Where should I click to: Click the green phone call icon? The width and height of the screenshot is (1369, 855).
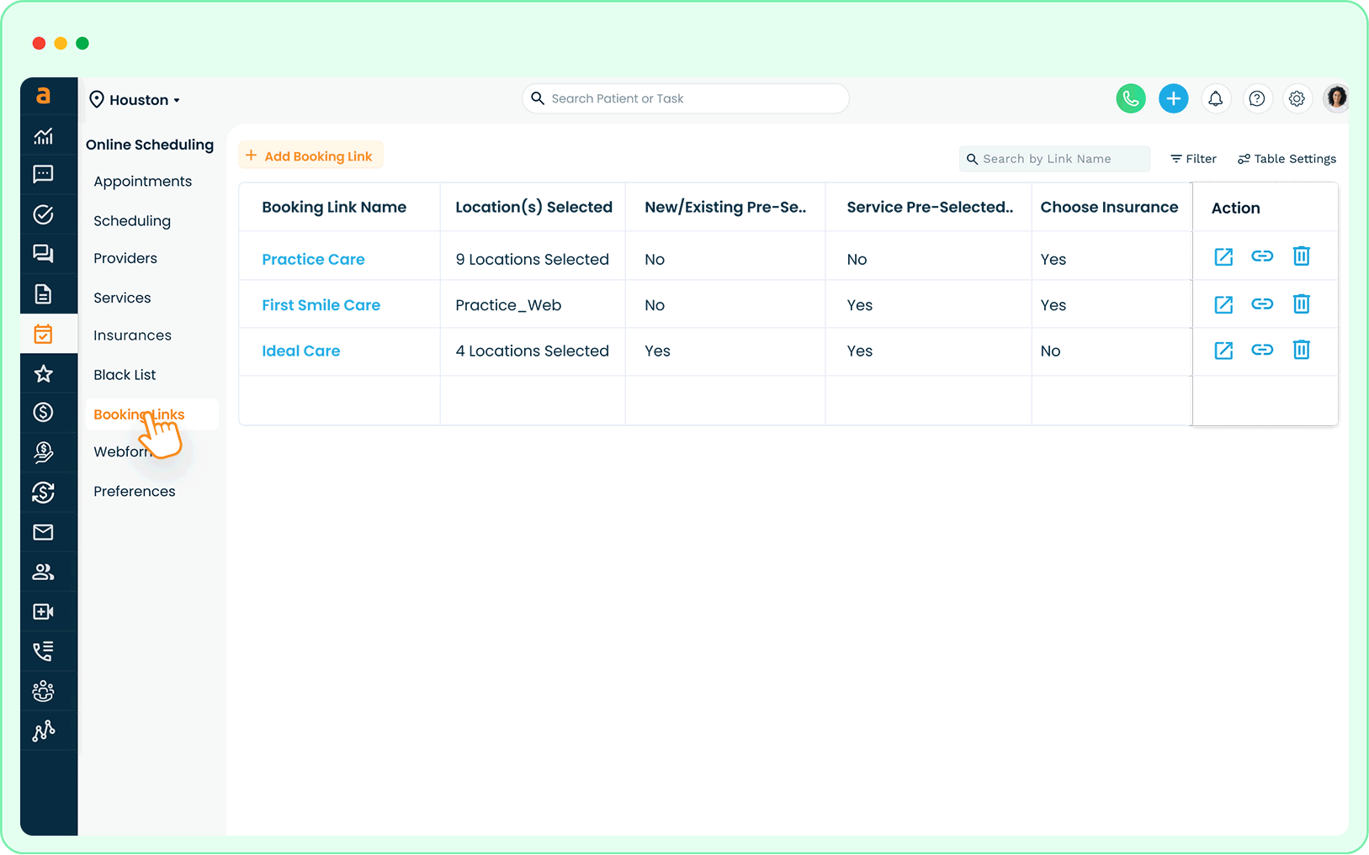pos(1130,98)
